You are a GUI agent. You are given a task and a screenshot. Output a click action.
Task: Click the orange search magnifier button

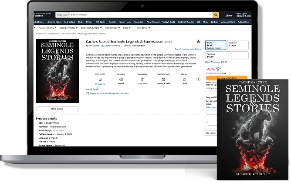[x=216, y=15]
